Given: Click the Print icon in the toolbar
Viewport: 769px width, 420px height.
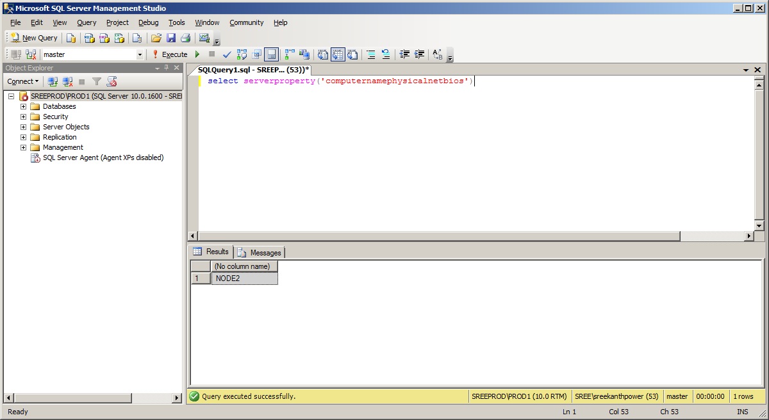Looking at the screenshot, I should (185, 38).
